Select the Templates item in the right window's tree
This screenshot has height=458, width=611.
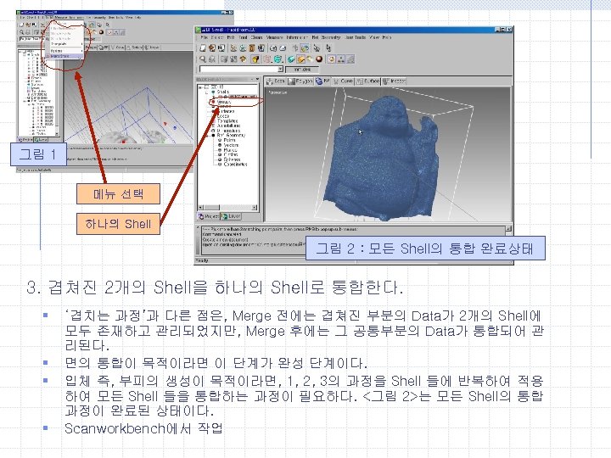pos(227,120)
